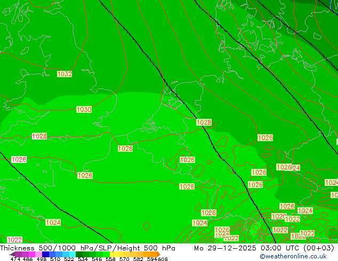
Task: Click the 486 legend value
Action: (x=28, y=259)
